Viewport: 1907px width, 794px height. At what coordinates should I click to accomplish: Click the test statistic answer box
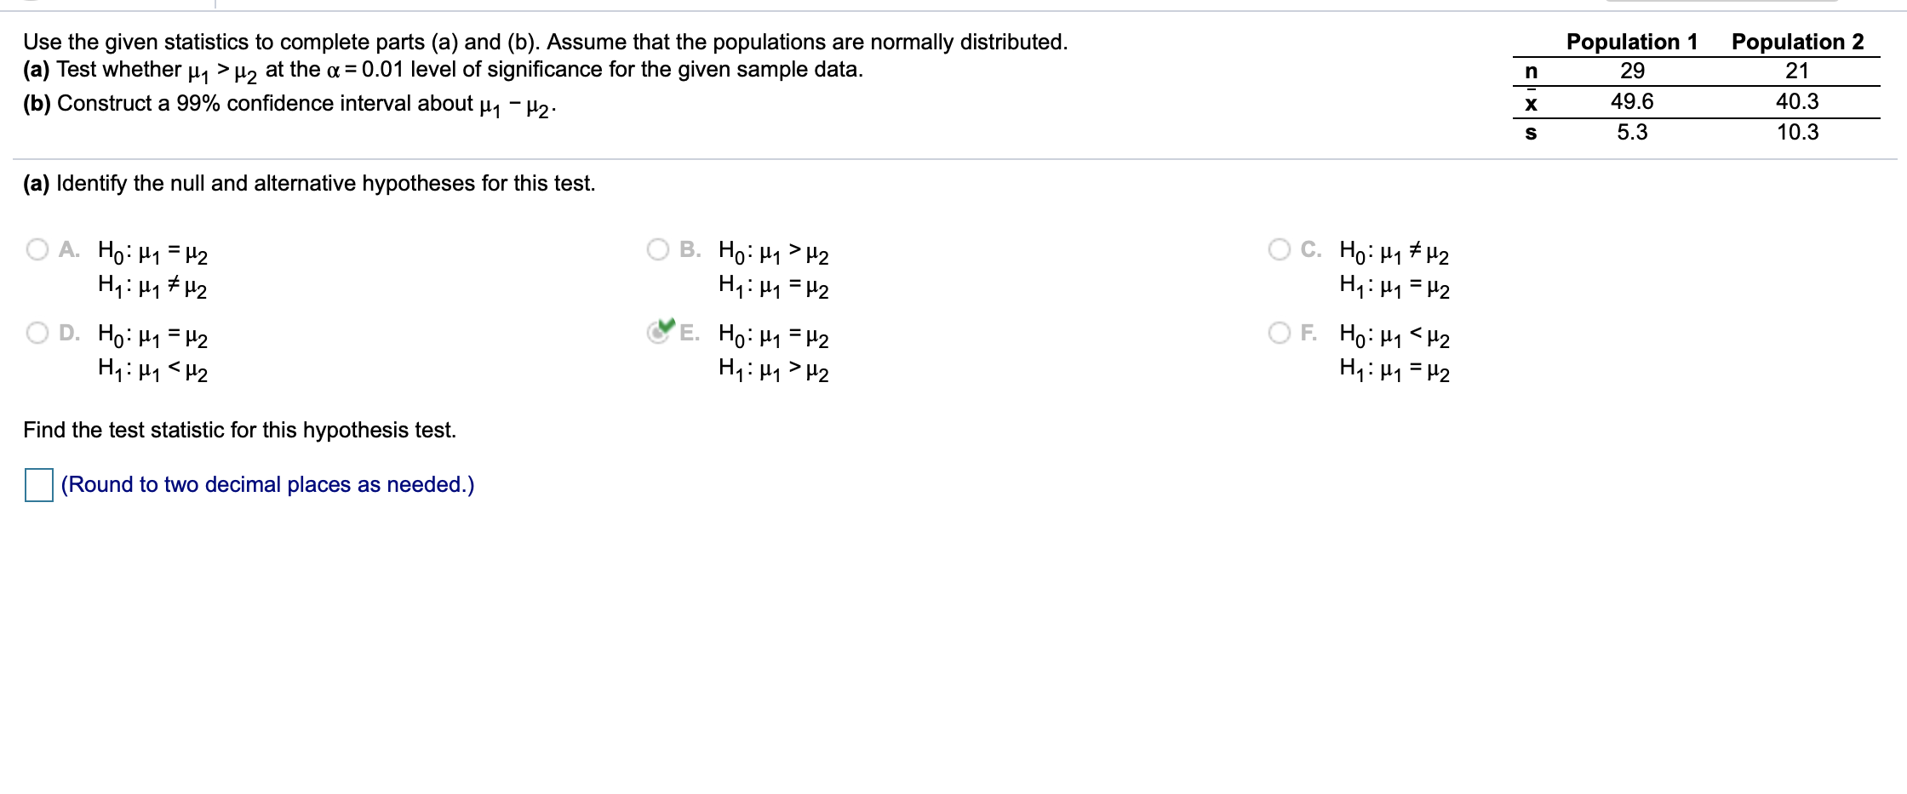click(x=37, y=483)
